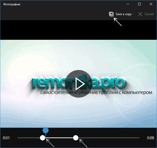
Task: Click the gray timeline track after the end handle
Action: click(109, 138)
